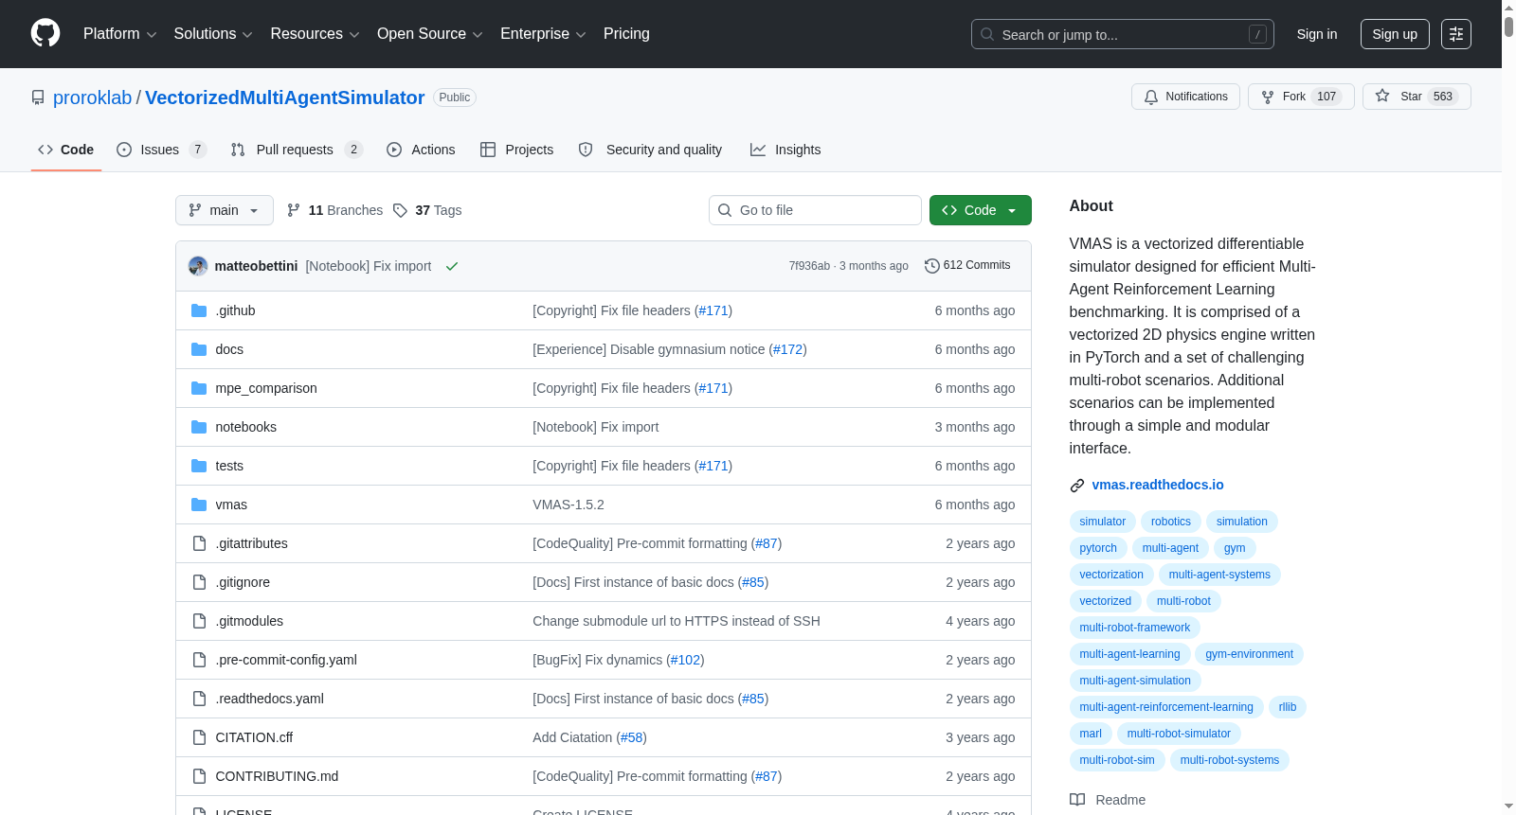Open the proroklab owner link
1516x815 pixels.
[x=92, y=97]
